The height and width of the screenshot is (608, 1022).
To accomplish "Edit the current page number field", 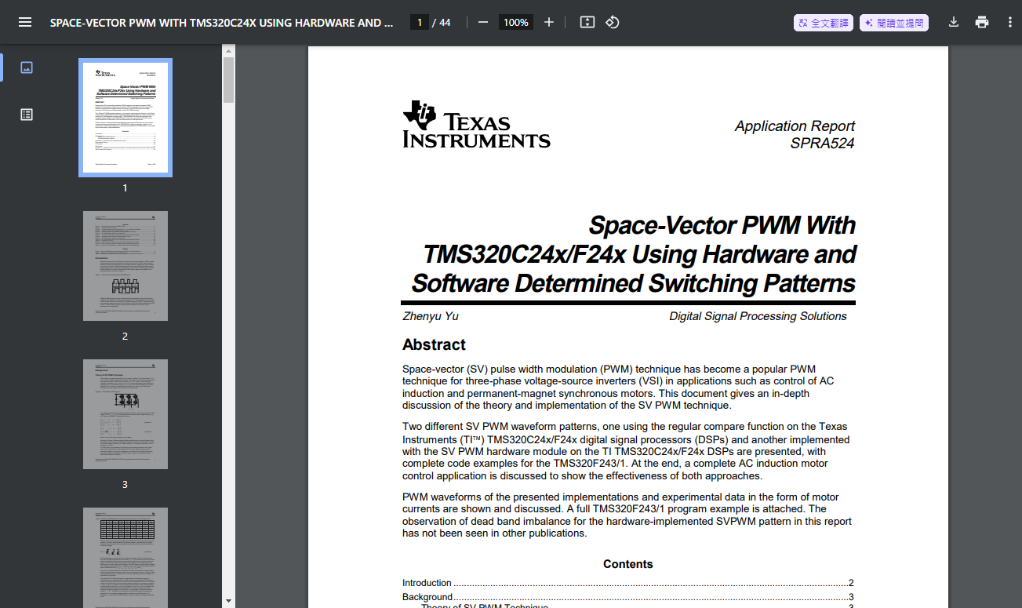I will click(420, 22).
